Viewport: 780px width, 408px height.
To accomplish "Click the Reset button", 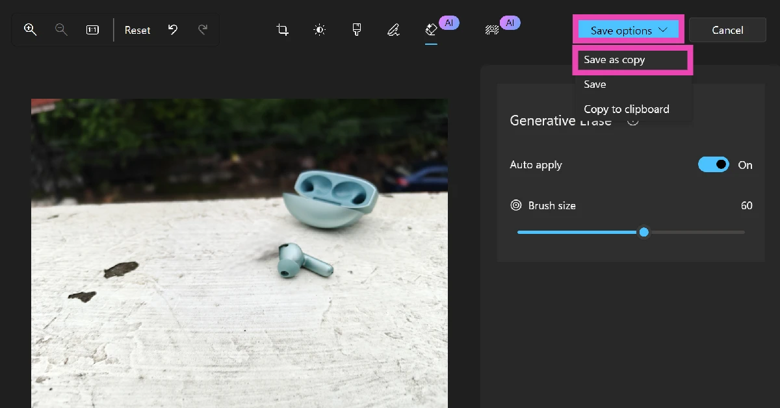I will click(137, 31).
